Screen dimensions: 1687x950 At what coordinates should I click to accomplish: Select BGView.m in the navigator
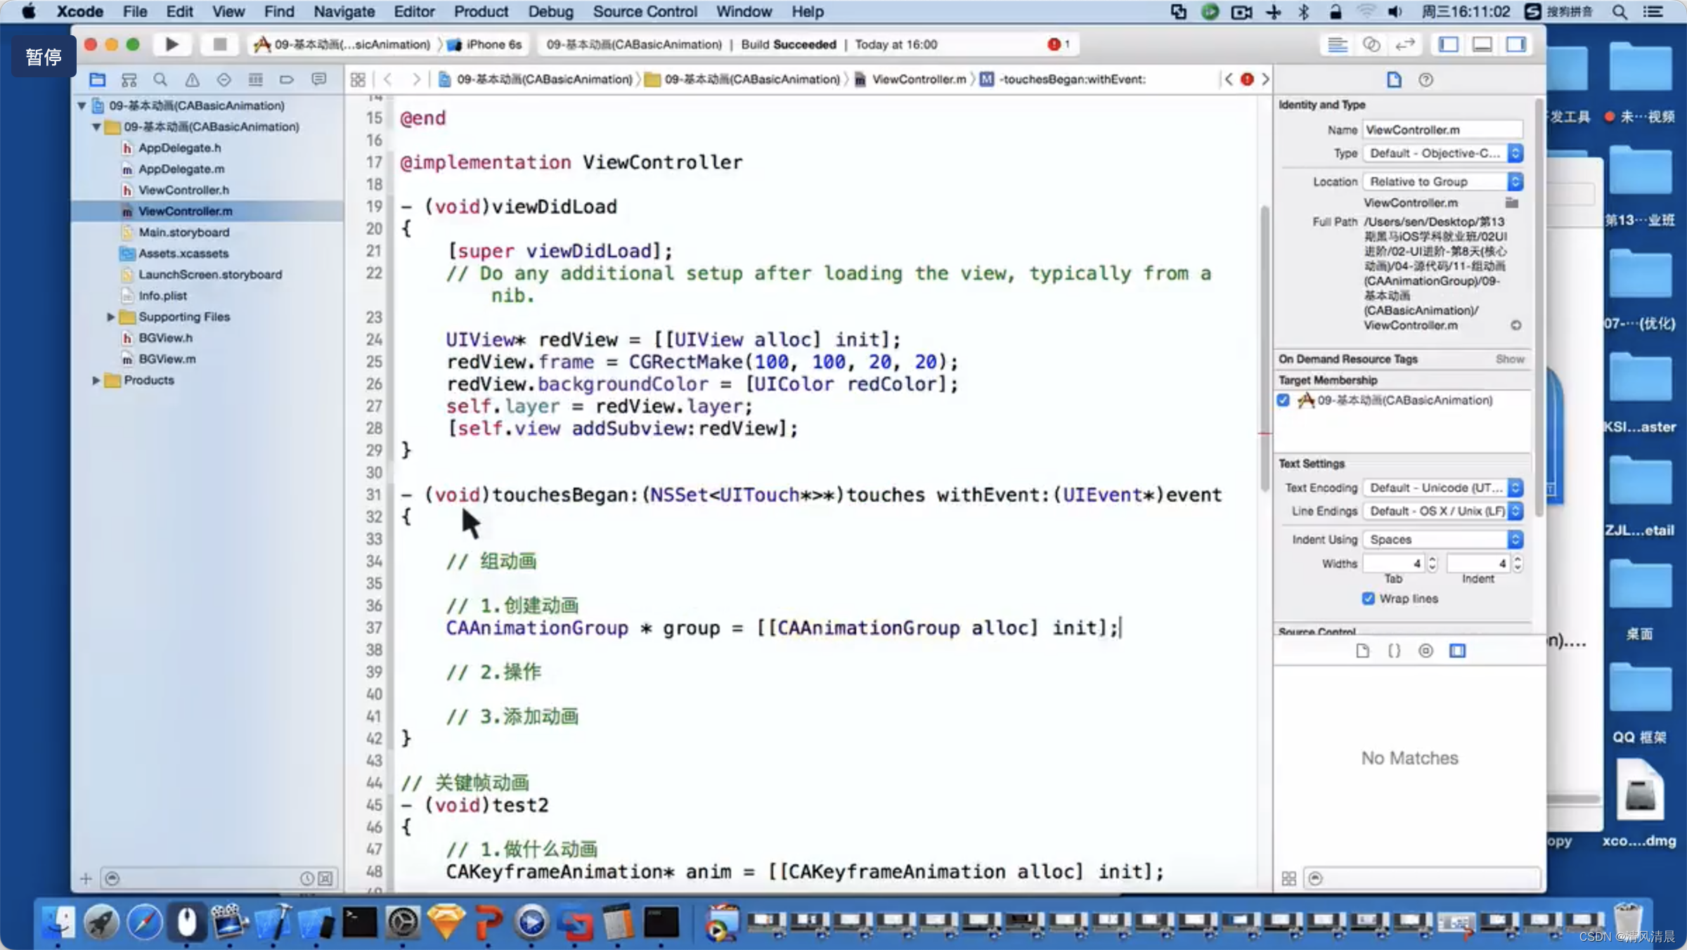coord(167,358)
